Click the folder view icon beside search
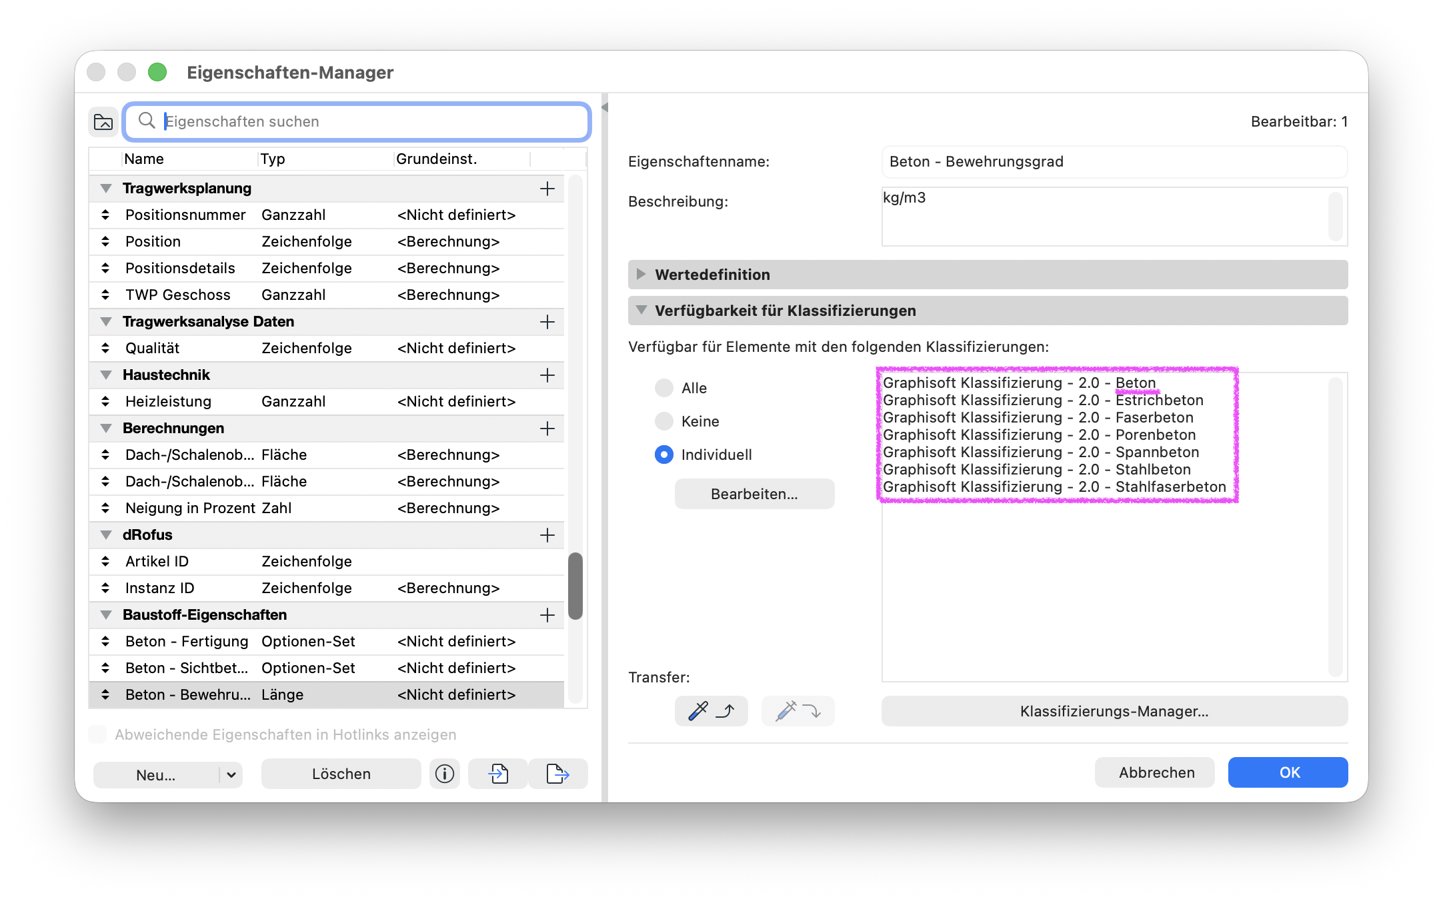This screenshot has width=1443, height=901. click(103, 122)
